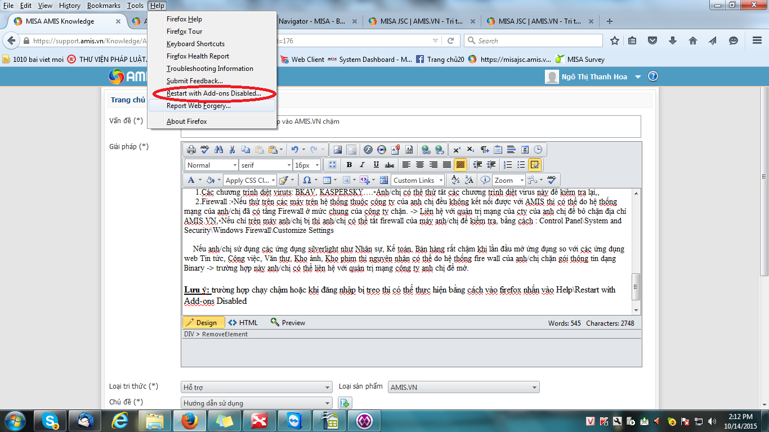Choose Troubleshooting Information menu item
Image resolution: width=769 pixels, height=432 pixels.
click(x=212, y=69)
